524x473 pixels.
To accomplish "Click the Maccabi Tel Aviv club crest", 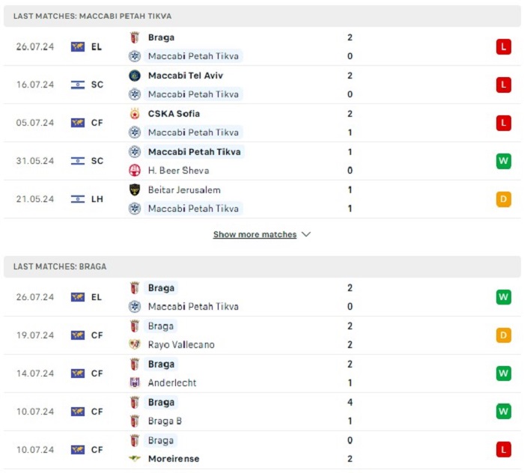I will pyautogui.click(x=135, y=76).
